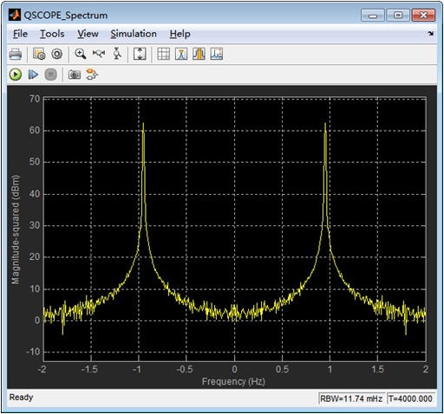The width and height of the screenshot is (444, 414).
Task: Toggle the Peak Finder measurements icon
Action: tap(181, 54)
